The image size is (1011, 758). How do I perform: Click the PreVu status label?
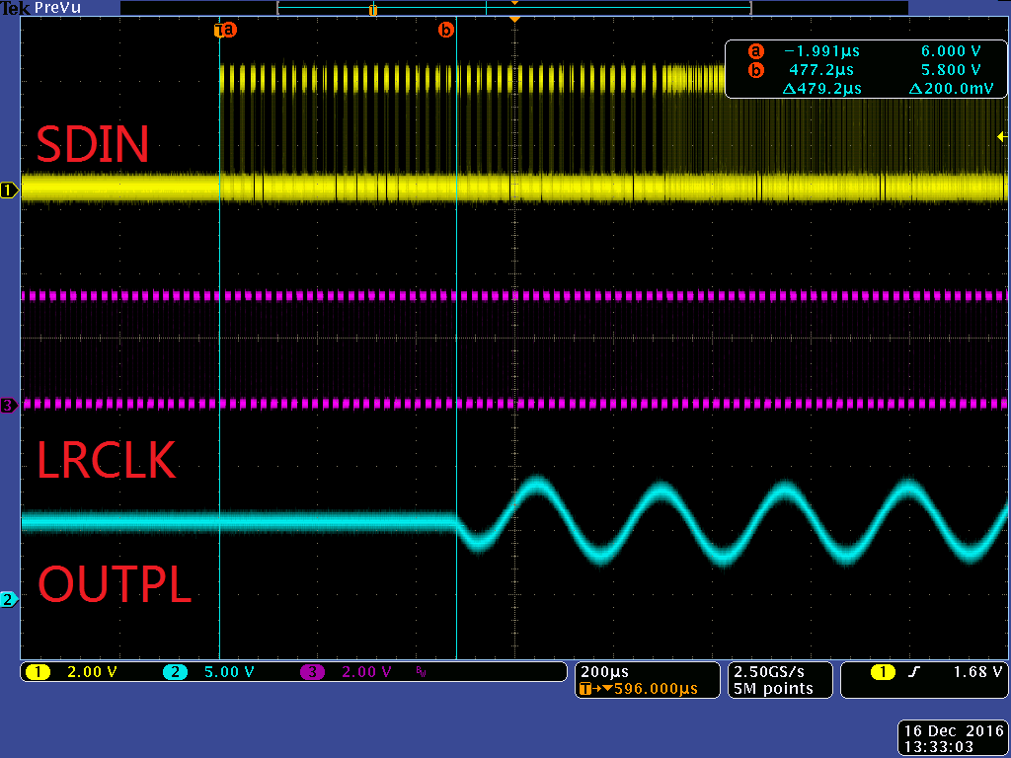click(x=57, y=7)
